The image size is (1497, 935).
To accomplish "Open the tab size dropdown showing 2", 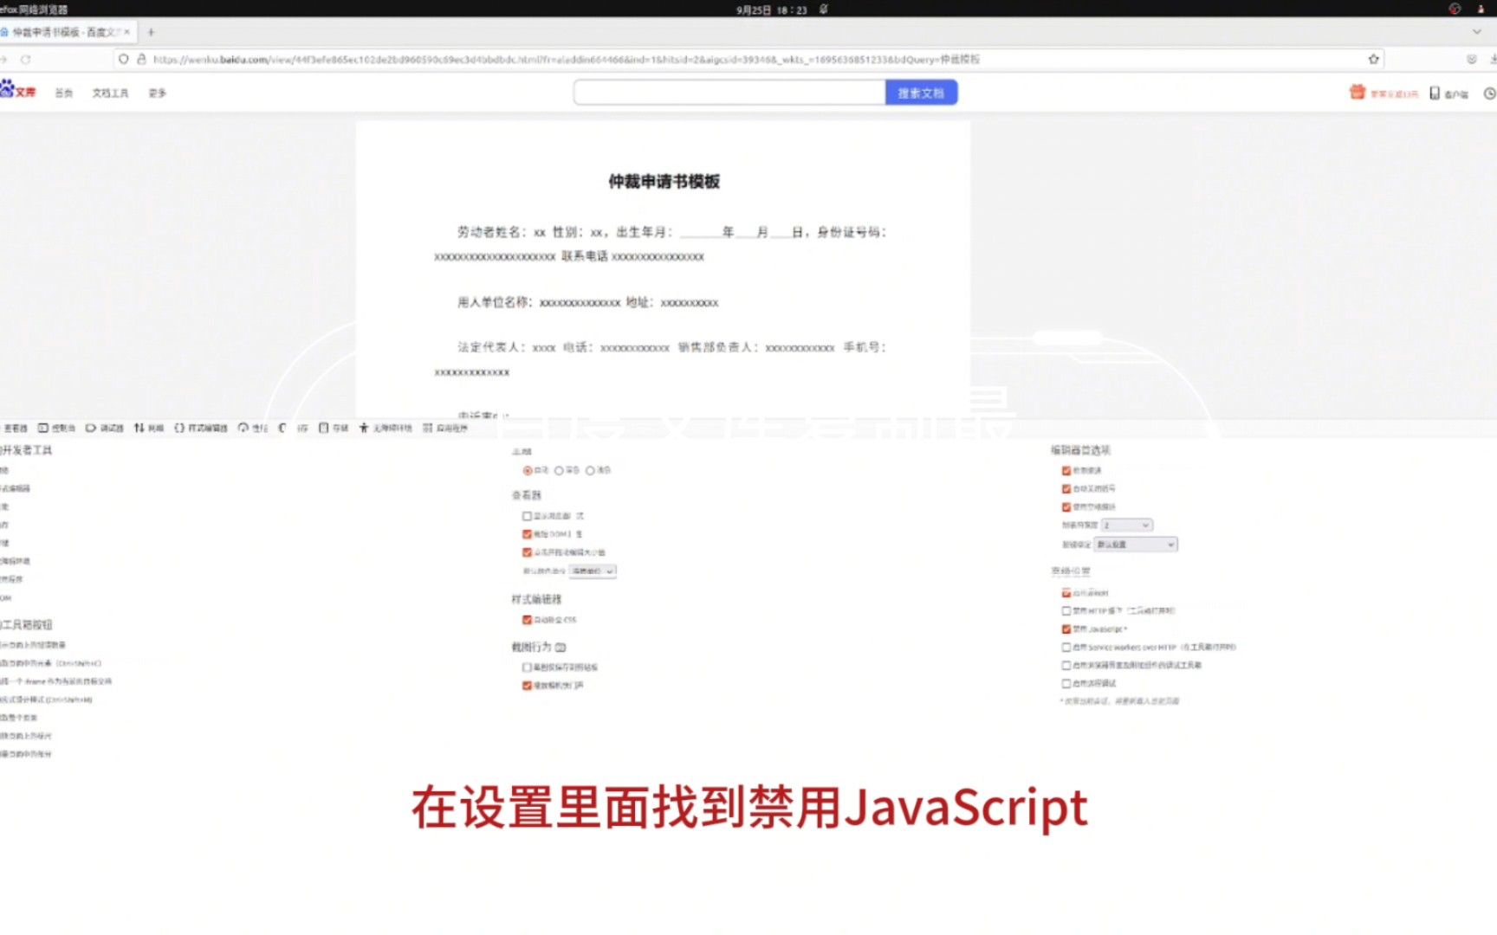I will tap(1126, 525).
